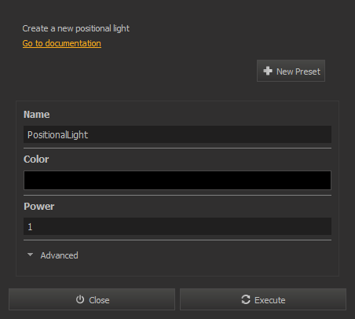The width and height of the screenshot is (355, 319).
Task: Click the Name parameter label
Action: pyautogui.click(x=37, y=115)
